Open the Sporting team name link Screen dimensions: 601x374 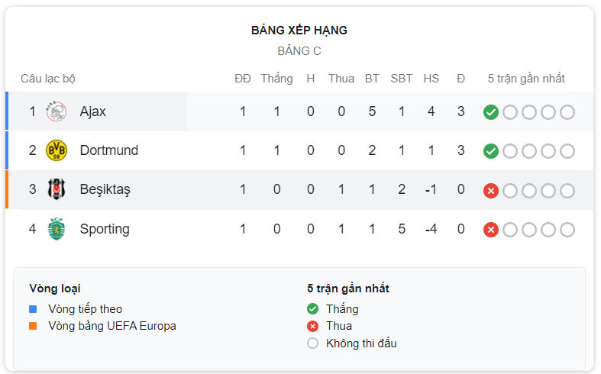(105, 229)
